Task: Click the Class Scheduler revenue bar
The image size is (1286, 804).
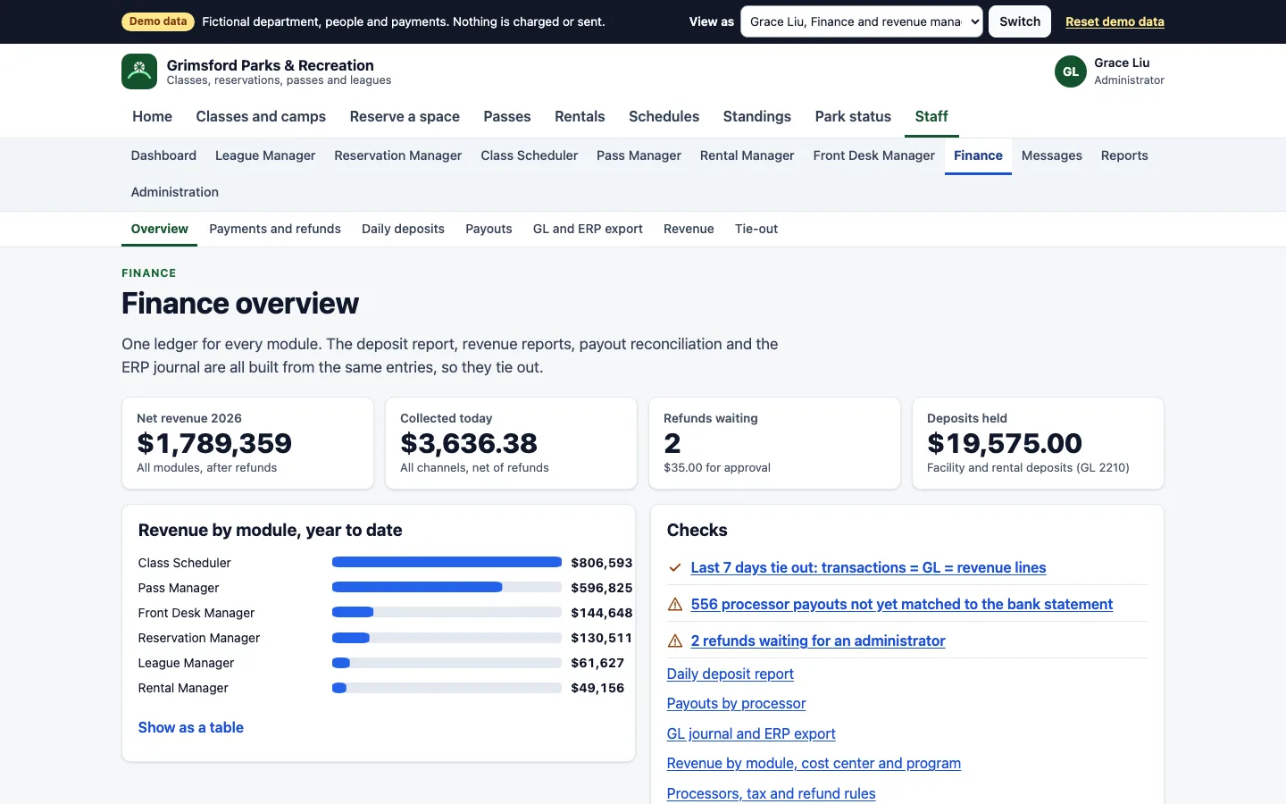Action: 447,563
